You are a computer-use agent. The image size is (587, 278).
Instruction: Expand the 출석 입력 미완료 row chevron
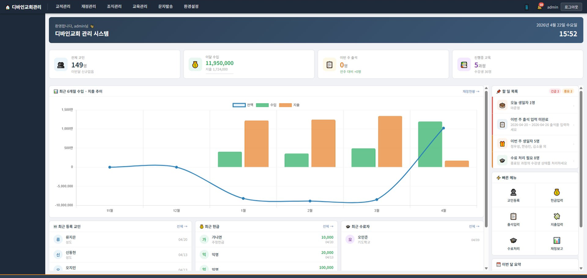coord(573,124)
